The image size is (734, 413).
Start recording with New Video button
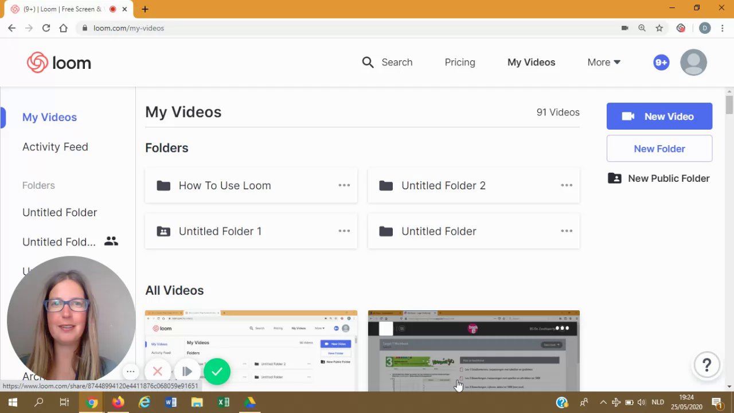pos(659,116)
